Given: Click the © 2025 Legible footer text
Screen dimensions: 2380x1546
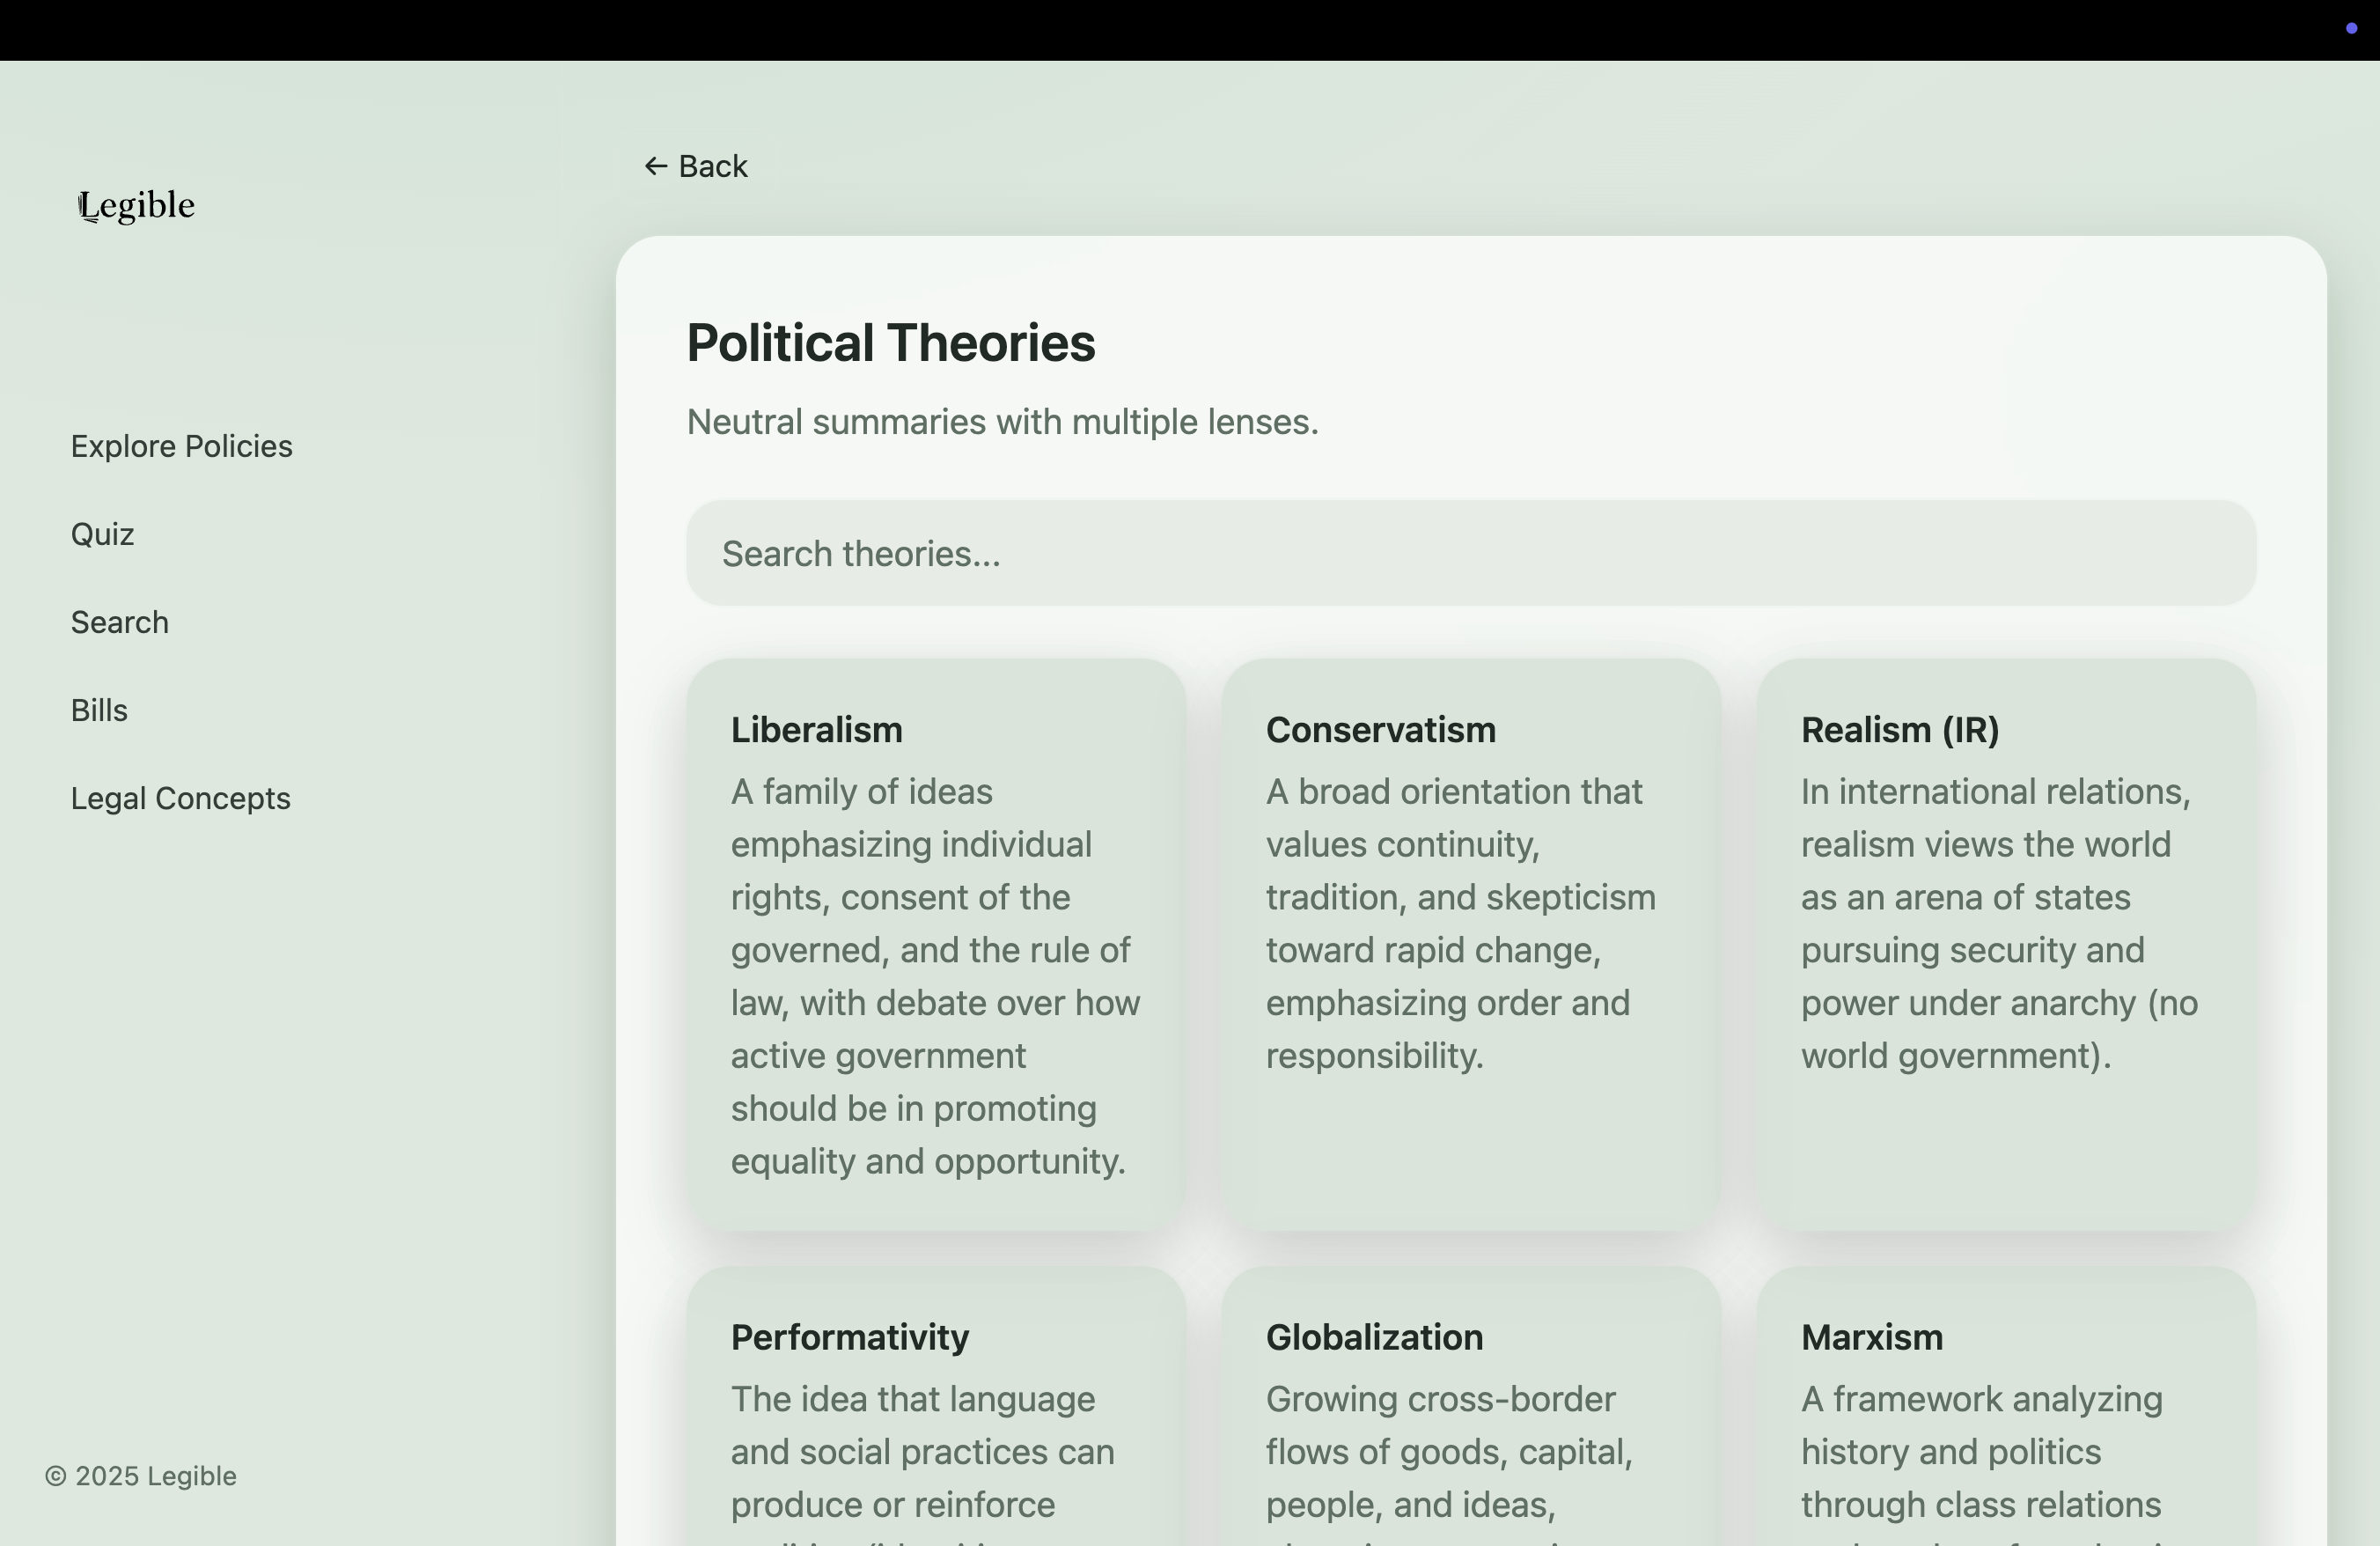Looking at the screenshot, I should (141, 1476).
